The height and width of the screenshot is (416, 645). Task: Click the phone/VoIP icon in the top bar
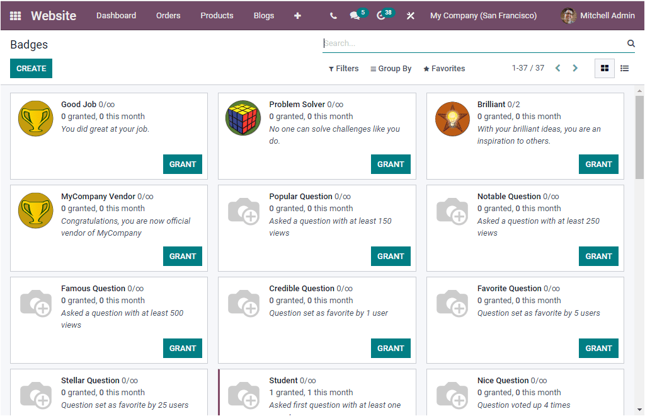point(333,16)
